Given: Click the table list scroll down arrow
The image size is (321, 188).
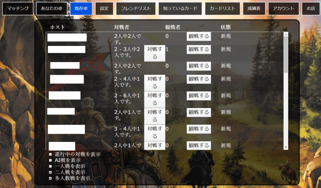Looking at the screenshot, I should pyautogui.click(x=286, y=147).
